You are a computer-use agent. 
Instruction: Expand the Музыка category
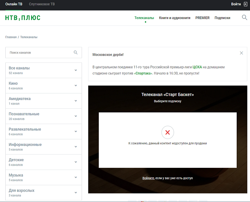pyautogui.click(x=44, y=177)
